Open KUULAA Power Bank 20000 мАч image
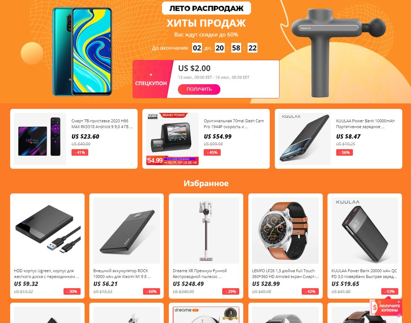 point(365,230)
